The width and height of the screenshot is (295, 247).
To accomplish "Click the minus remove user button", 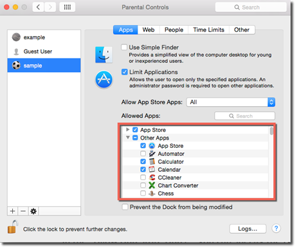I will click(23, 211).
